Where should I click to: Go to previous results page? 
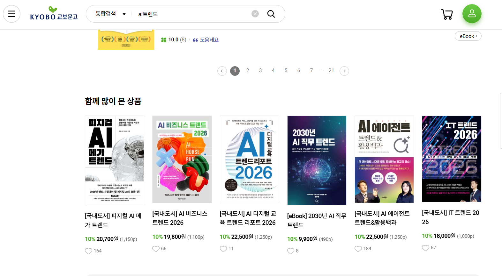point(222,71)
